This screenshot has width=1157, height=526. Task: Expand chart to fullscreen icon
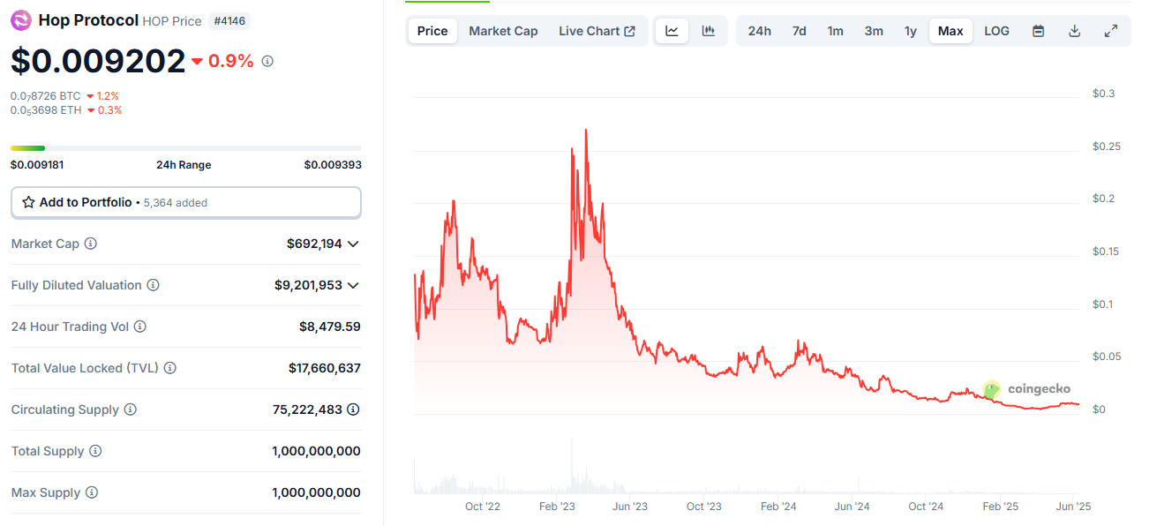[1111, 31]
